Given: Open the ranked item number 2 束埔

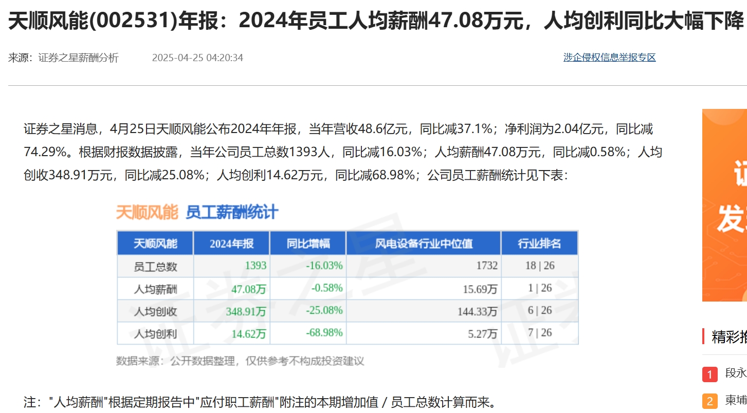Looking at the screenshot, I should (736, 401).
